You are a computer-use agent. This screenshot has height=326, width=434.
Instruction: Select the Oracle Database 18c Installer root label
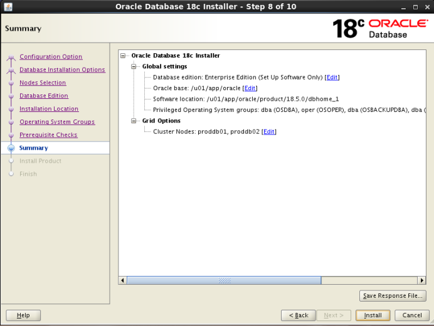pos(176,56)
